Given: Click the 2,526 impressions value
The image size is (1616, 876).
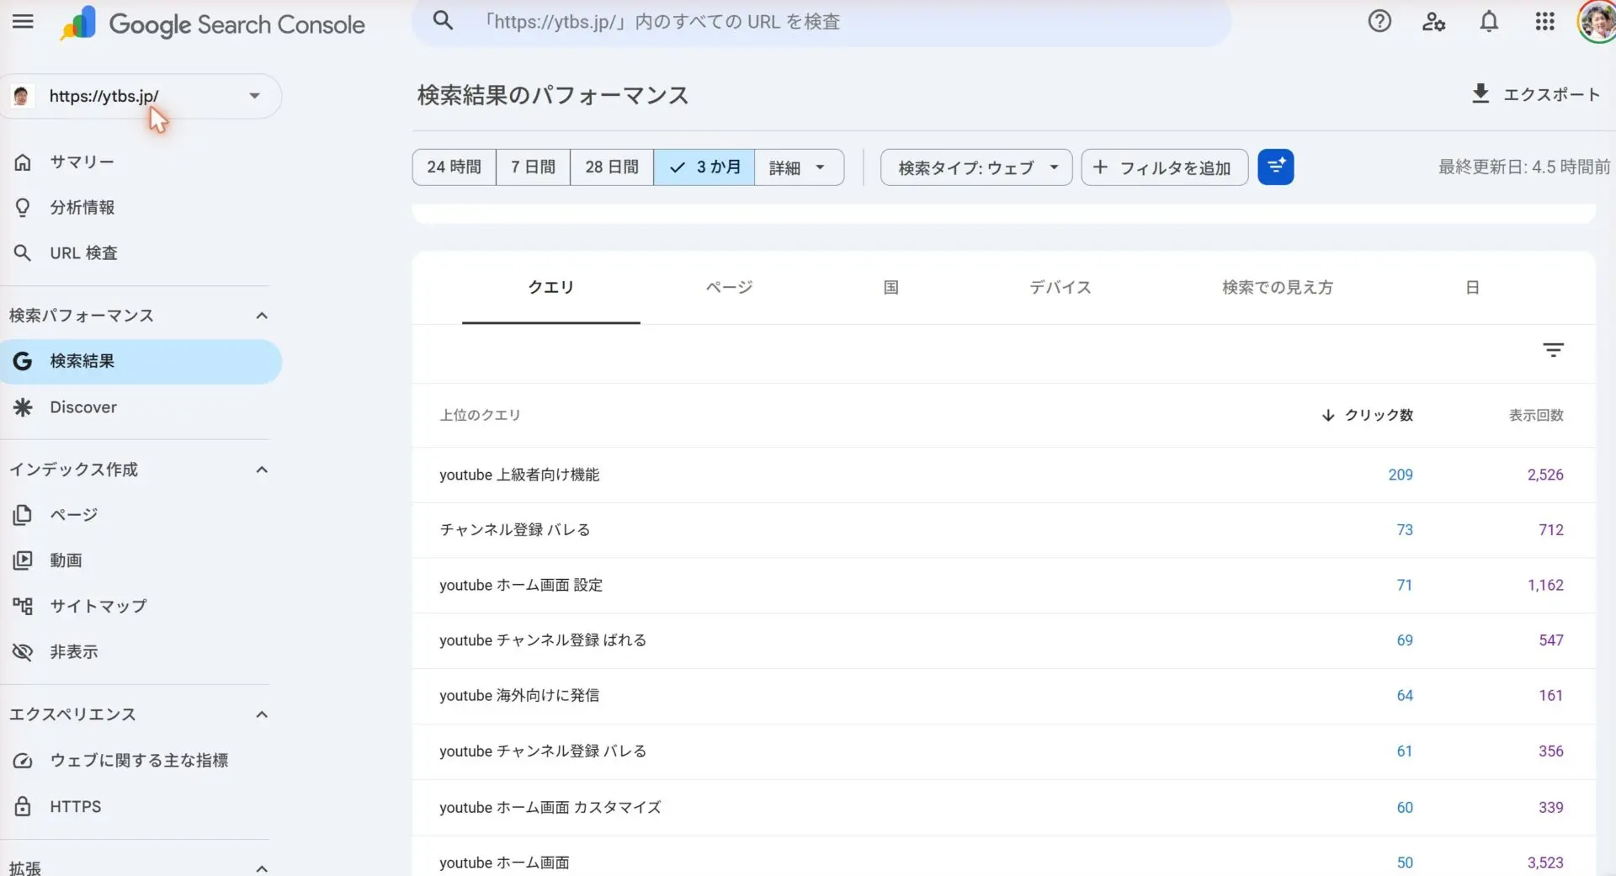Looking at the screenshot, I should [1544, 475].
